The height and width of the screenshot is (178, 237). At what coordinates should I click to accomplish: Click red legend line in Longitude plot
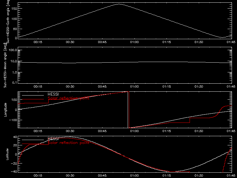click(x=33, y=99)
